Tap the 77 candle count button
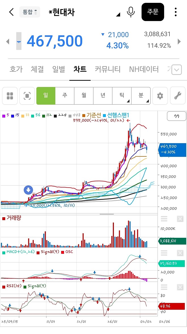The width and height of the screenshot is (187, 334). point(177,116)
